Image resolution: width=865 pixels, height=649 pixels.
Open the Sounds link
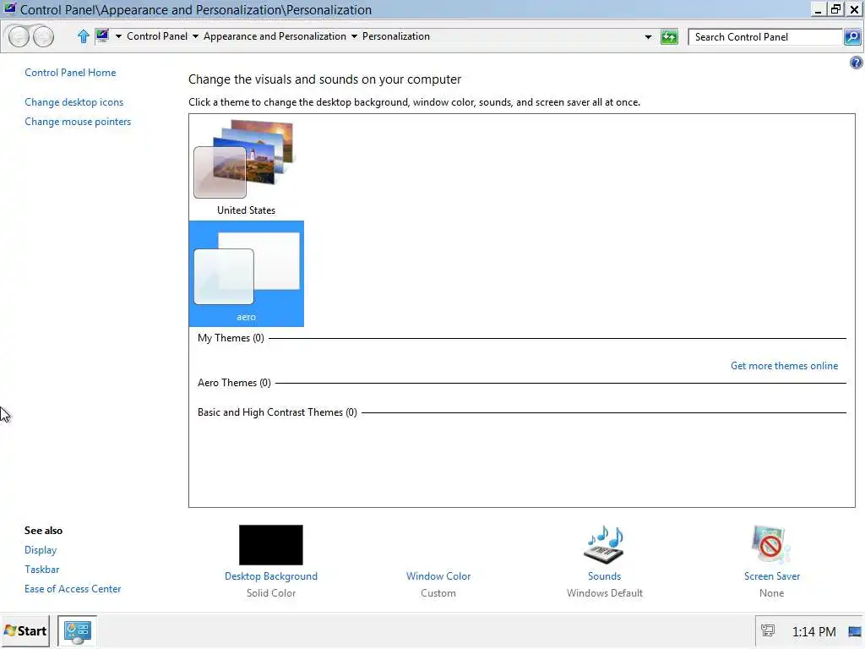[604, 575]
